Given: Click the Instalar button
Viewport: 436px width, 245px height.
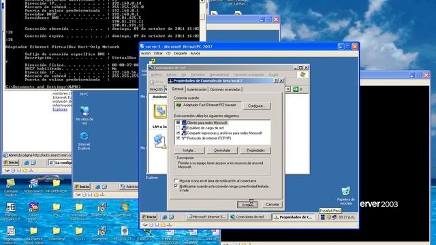Looking at the screenshot, I should (189, 150).
